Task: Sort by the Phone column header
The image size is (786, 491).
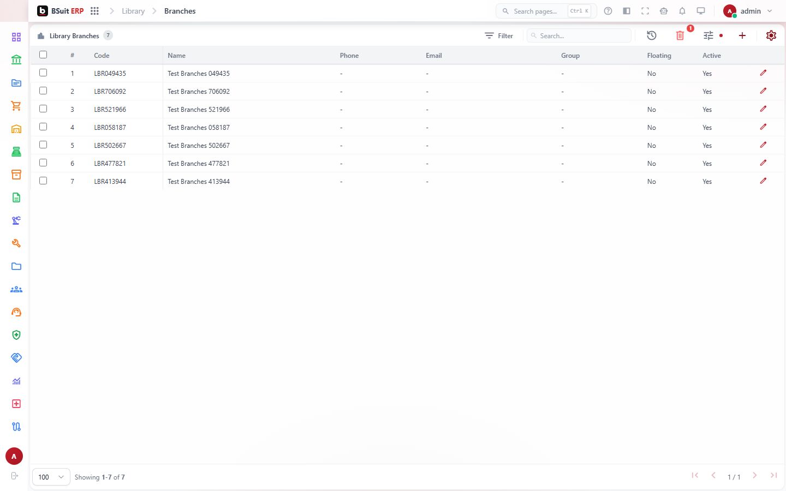Action: pyautogui.click(x=349, y=55)
